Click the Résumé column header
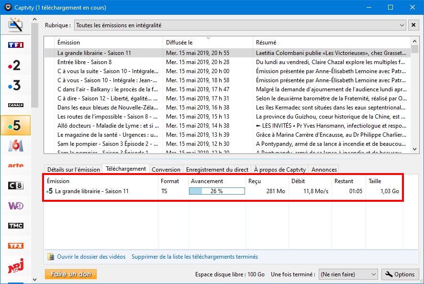Screen dimensions: 424x284 (332, 43)
